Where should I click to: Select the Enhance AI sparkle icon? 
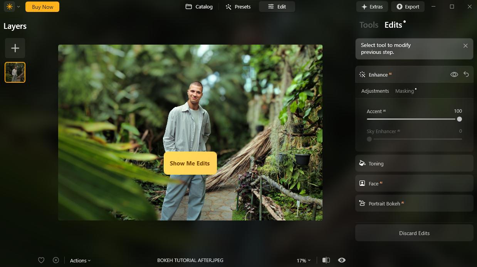(362, 74)
